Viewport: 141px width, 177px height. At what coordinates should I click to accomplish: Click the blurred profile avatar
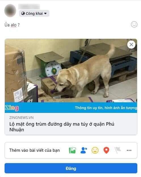pos(10,10)
